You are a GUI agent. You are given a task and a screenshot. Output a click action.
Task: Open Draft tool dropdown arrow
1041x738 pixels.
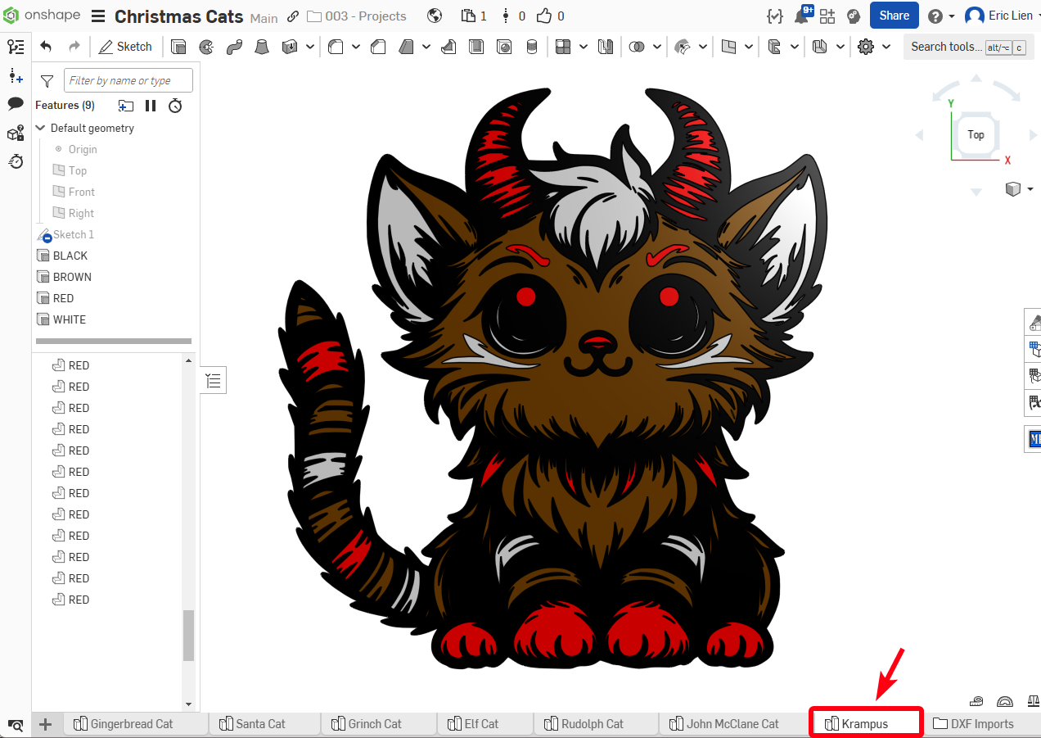426,47
